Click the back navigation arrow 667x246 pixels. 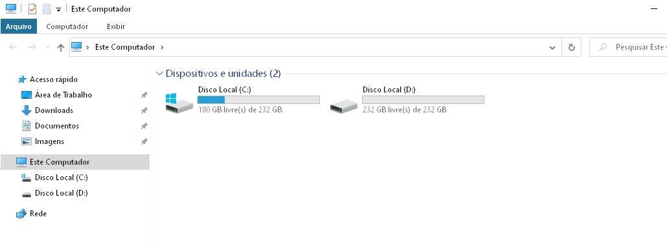tap(13, 47)
